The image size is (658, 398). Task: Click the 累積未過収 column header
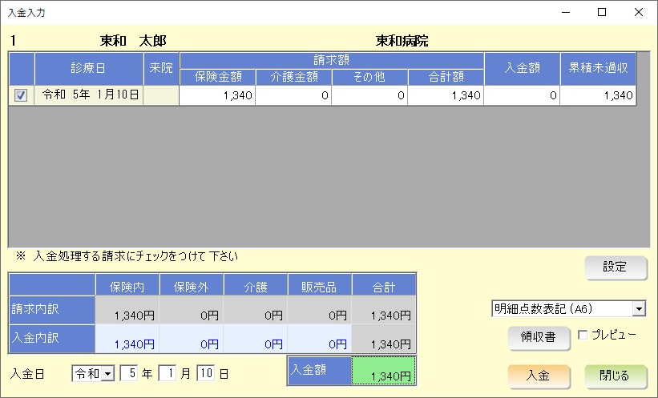click(598, 68)
